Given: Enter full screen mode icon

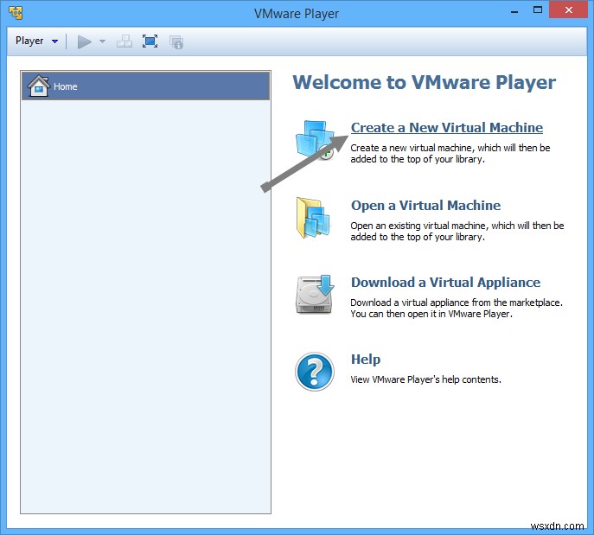Looking at the screenshot, I should (150, 41).
